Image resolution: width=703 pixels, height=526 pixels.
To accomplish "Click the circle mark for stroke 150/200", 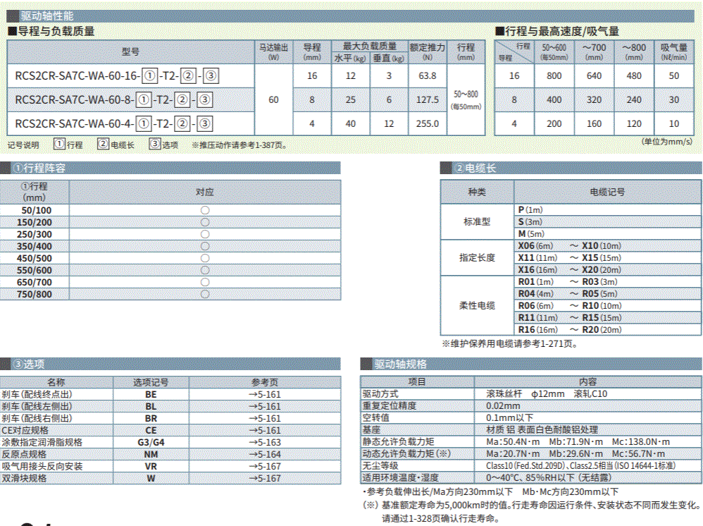I will click(x=205, y=222).
